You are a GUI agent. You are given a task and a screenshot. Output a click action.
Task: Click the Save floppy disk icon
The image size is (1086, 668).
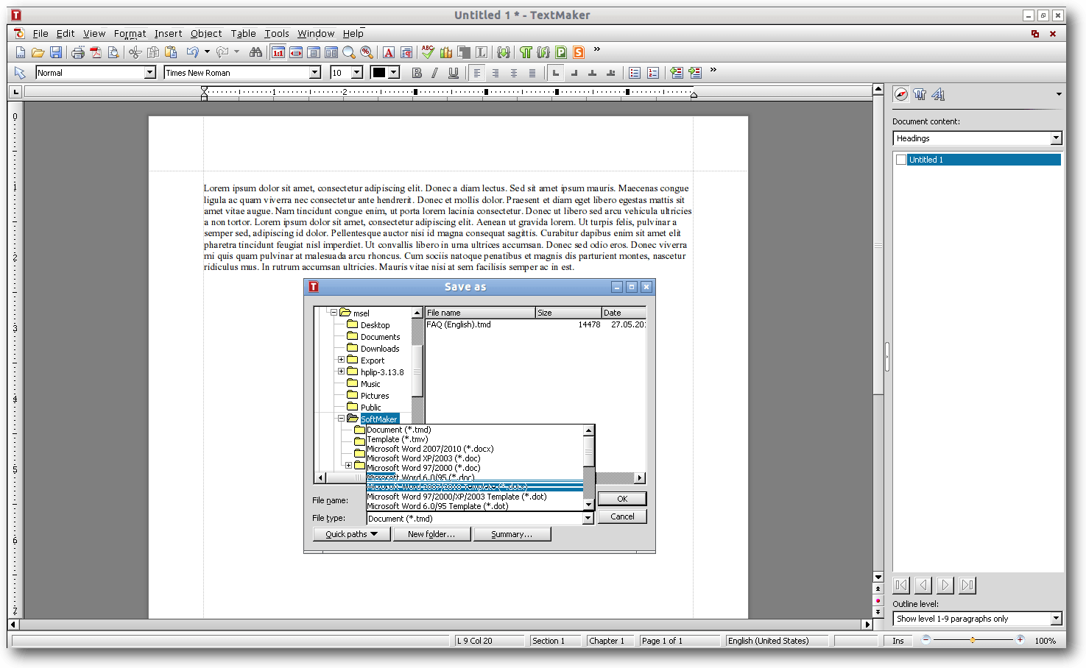56,52
